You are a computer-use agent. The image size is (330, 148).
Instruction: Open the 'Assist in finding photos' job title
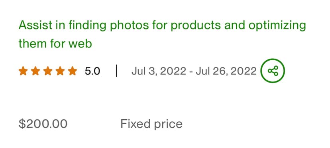click(162, 35)
